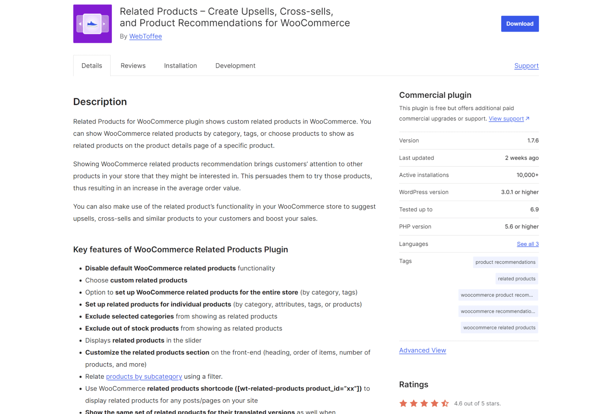
Task: Open the Installation tab
Action: coord(180,65)
